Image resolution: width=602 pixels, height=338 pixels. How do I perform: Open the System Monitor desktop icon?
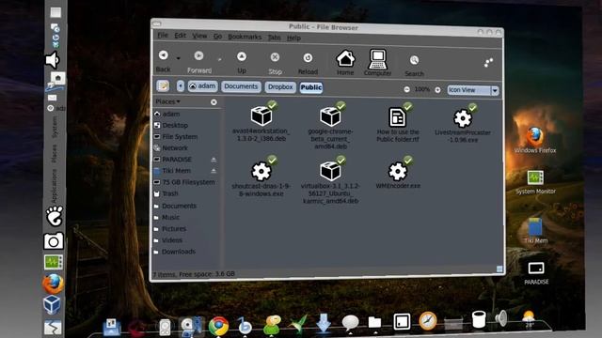535,183
